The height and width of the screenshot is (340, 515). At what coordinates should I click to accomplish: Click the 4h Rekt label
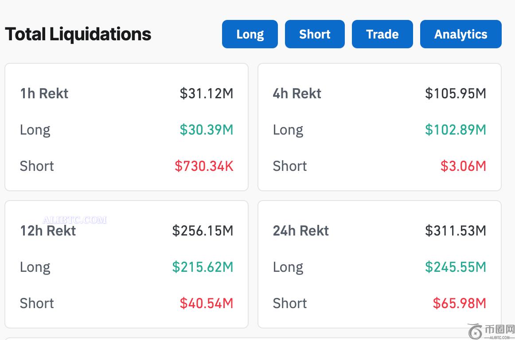click(x=297, y=93)
